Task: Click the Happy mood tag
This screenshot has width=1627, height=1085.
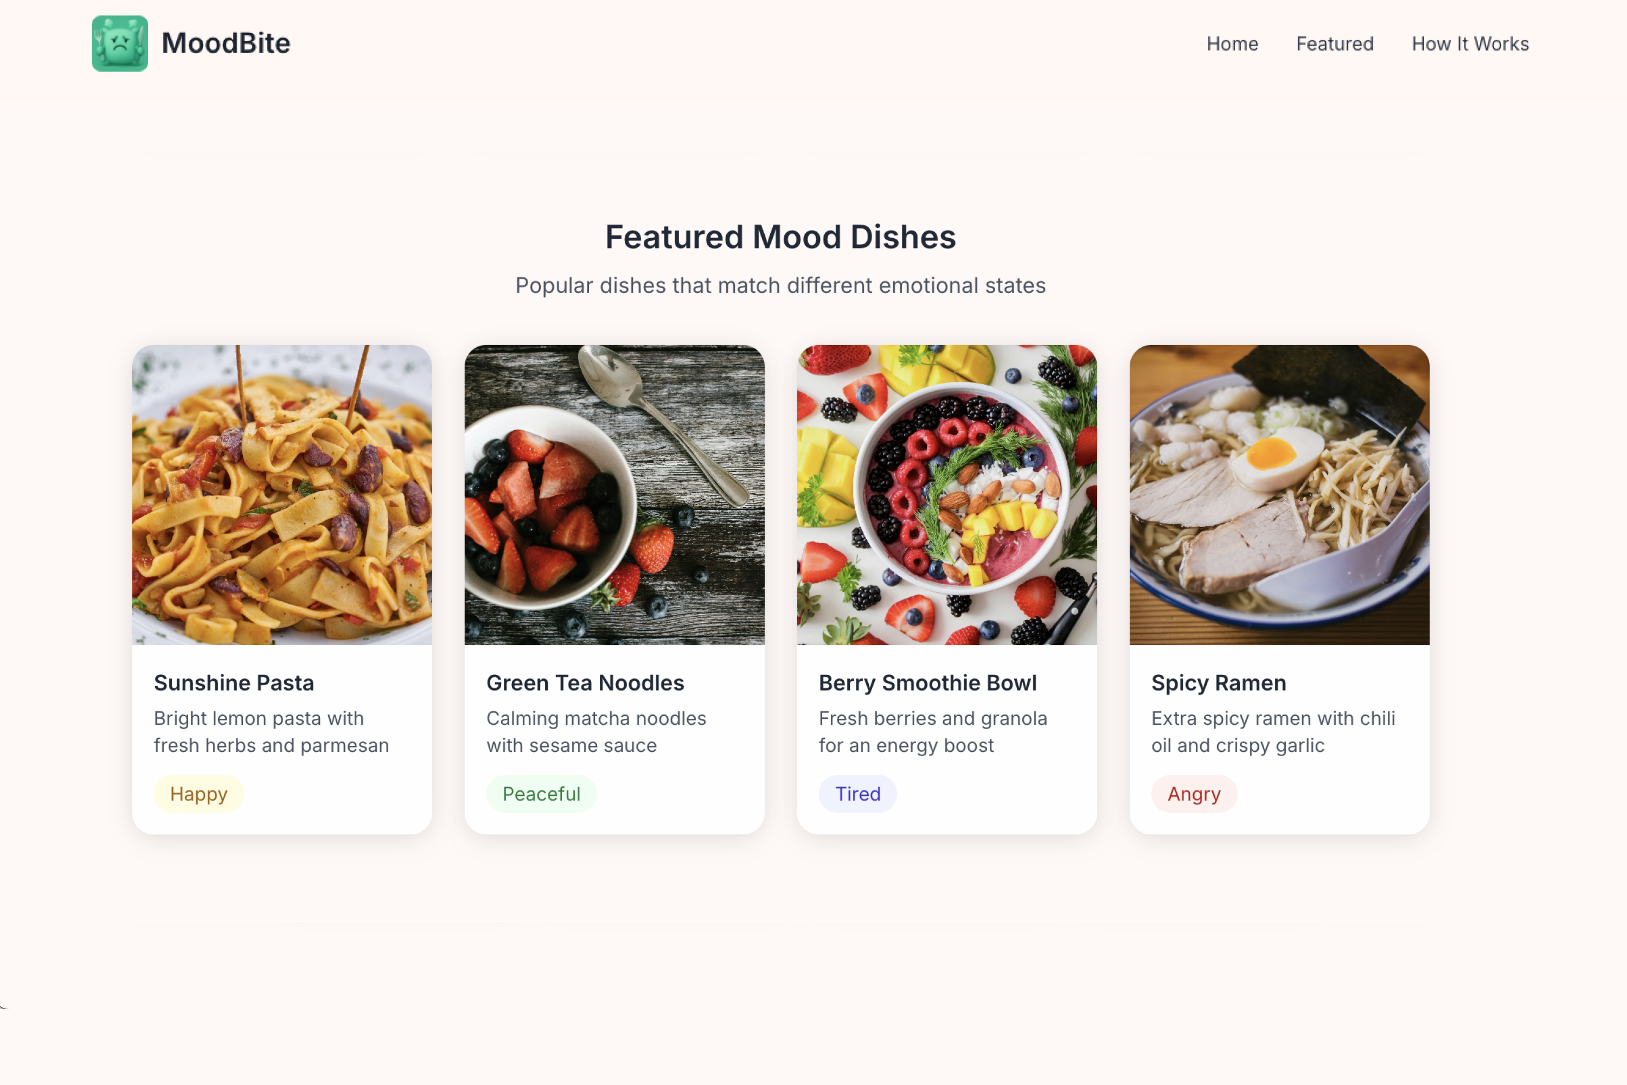Action: [198, 794]
